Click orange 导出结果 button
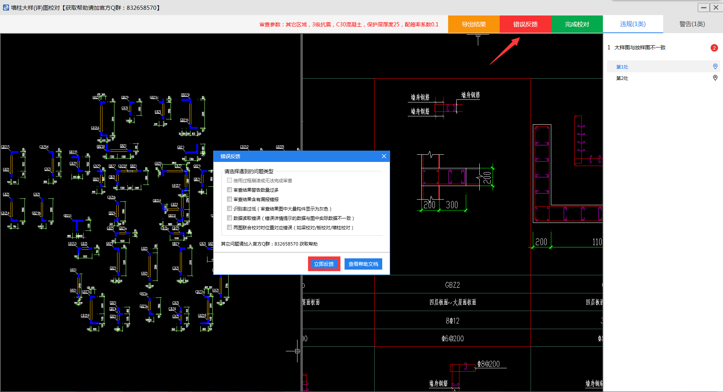Viewport: 723px width, 392px height. pos(474,24)
